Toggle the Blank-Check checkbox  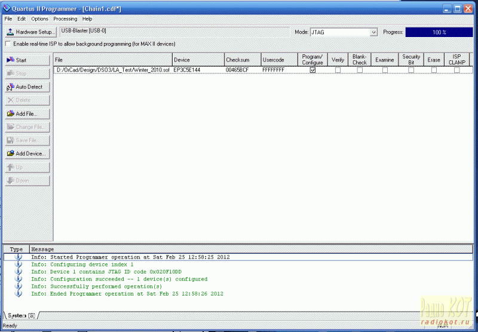click(360, 70)
